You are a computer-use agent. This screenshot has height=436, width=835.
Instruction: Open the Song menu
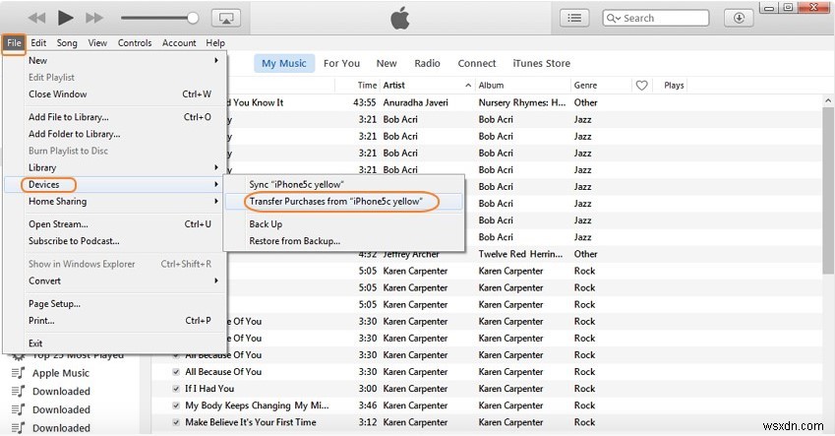[67, 43]
